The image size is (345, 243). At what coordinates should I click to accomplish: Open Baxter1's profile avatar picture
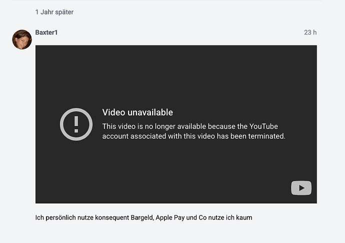tap(22, 39)
